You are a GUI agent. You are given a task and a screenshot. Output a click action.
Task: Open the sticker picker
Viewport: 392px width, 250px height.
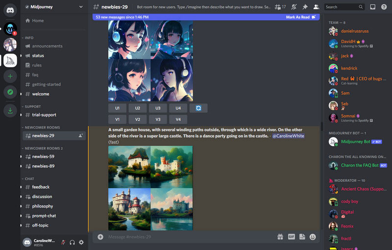point(302,237)
